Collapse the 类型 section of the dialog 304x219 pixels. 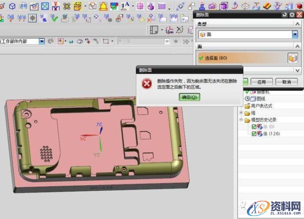(x=297, y=23)
